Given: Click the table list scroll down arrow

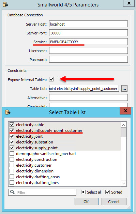Looking at the screenshot, I should [x=124, y=183].
